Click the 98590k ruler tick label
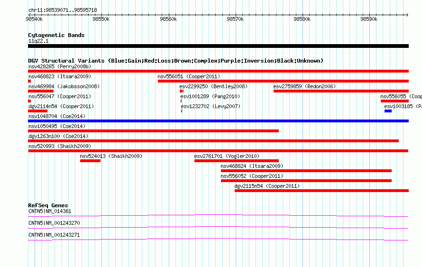 (x=369, y=19)
